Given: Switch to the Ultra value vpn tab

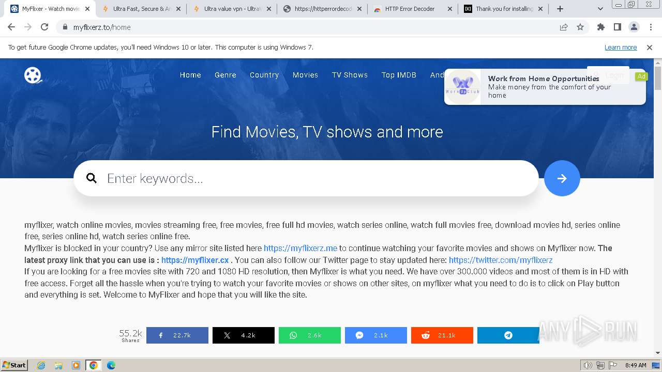Looking at the screenshot, I should pos(231,9).
